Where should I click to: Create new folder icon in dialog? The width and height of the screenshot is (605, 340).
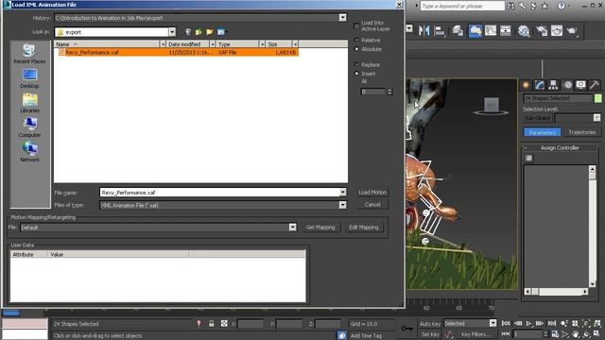click(210, 32)
